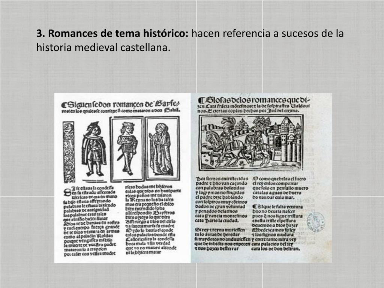Click the woodcut of the man holding a sword
Screen dimensions: 384x288
tap(127, 149)
